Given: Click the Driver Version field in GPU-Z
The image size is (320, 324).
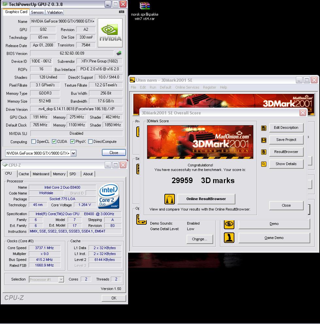Looking at the screenshot, I should tap(76, 109).
